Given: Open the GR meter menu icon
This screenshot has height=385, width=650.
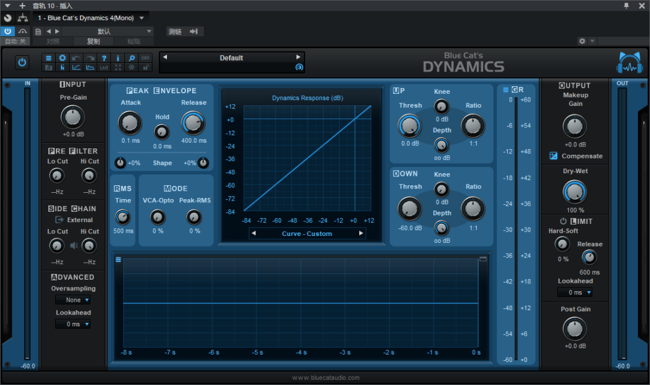Looking at the screenshot, I should (506, 89).
